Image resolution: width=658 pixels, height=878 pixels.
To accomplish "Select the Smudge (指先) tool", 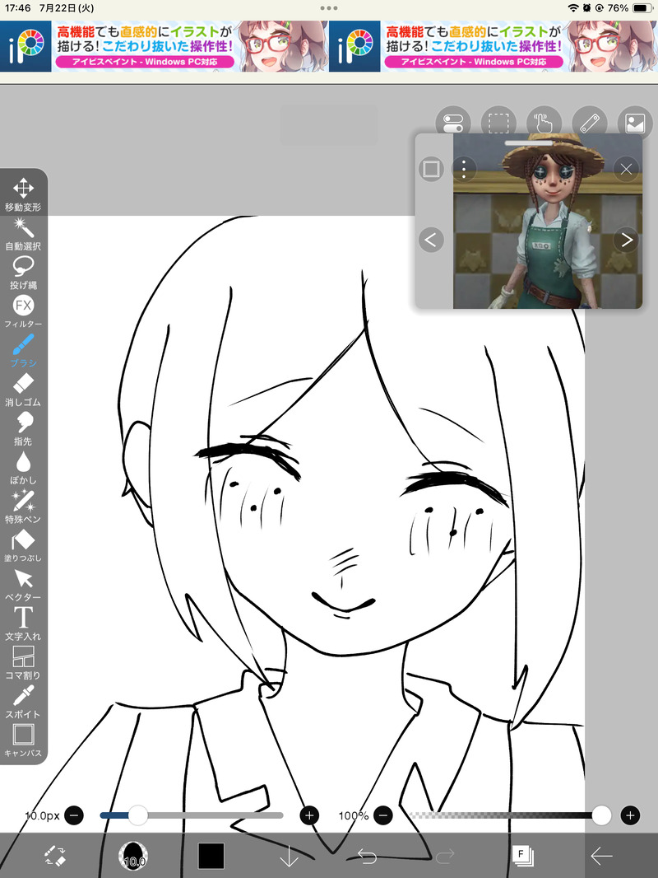I will click(x=23, y=428).
